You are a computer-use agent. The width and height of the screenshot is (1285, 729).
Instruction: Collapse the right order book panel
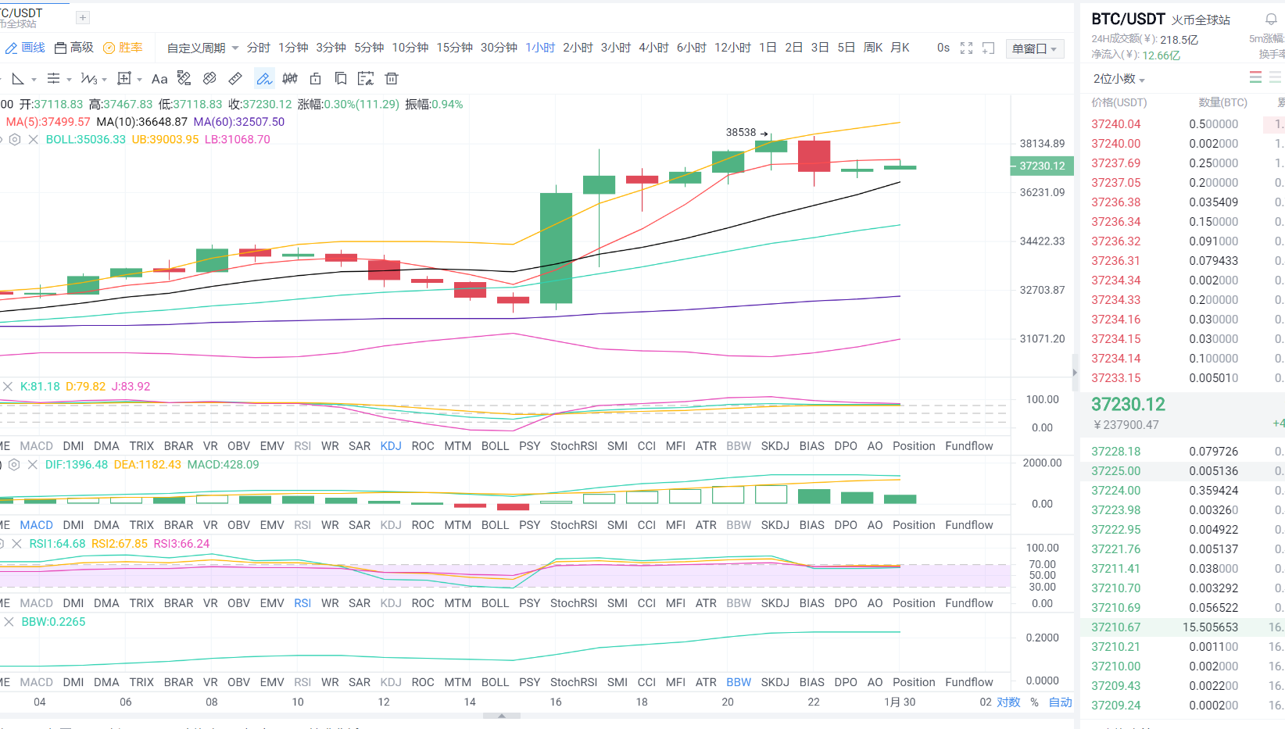pos(1075,372)
